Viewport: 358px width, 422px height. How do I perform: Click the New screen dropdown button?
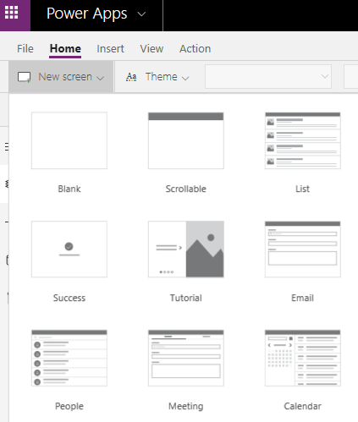click(x=61, y=77)
